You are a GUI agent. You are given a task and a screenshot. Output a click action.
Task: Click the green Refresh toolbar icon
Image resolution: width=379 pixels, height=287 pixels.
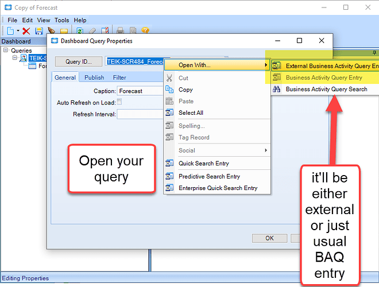tap(80, 30)
